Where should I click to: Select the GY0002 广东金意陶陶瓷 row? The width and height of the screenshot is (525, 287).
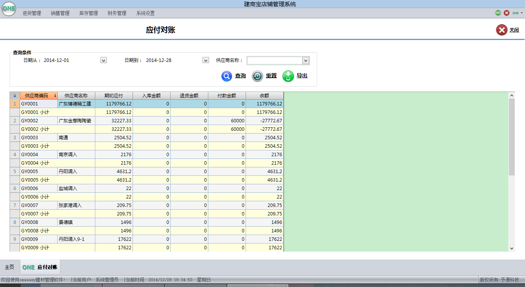tap(75, 121)
